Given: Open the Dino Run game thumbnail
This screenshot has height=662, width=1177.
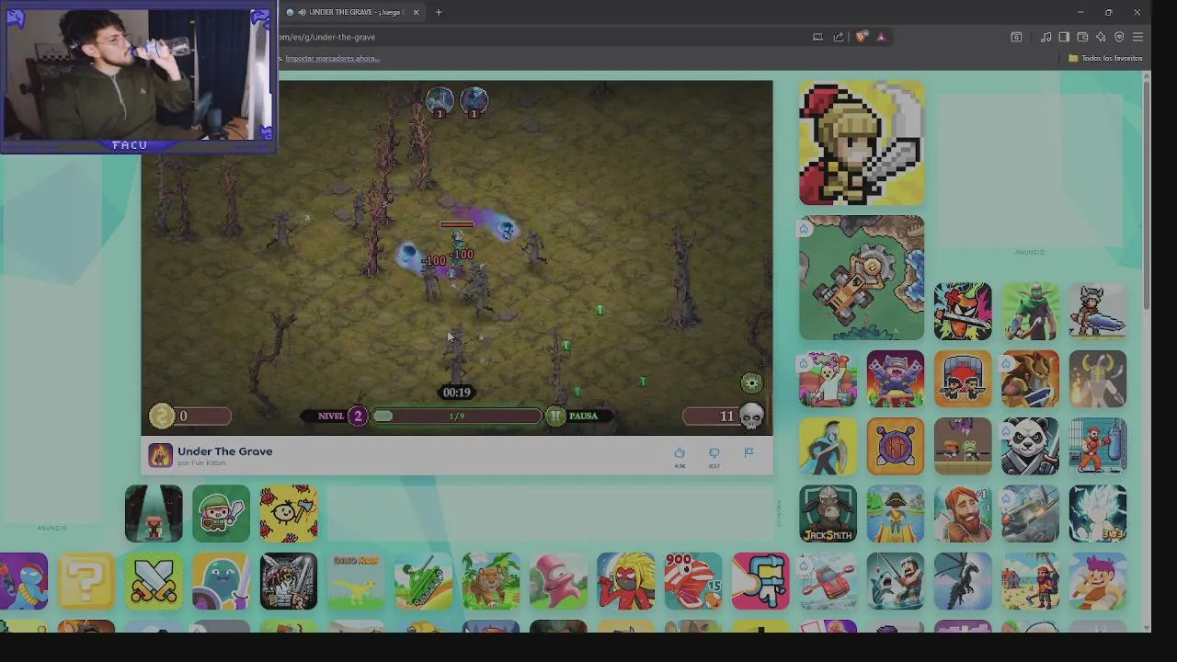Looking at the screenshot, I should (x=356, y=581).
